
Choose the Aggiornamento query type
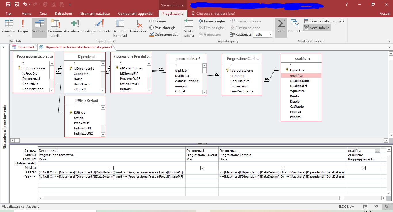tap(99, 26)
